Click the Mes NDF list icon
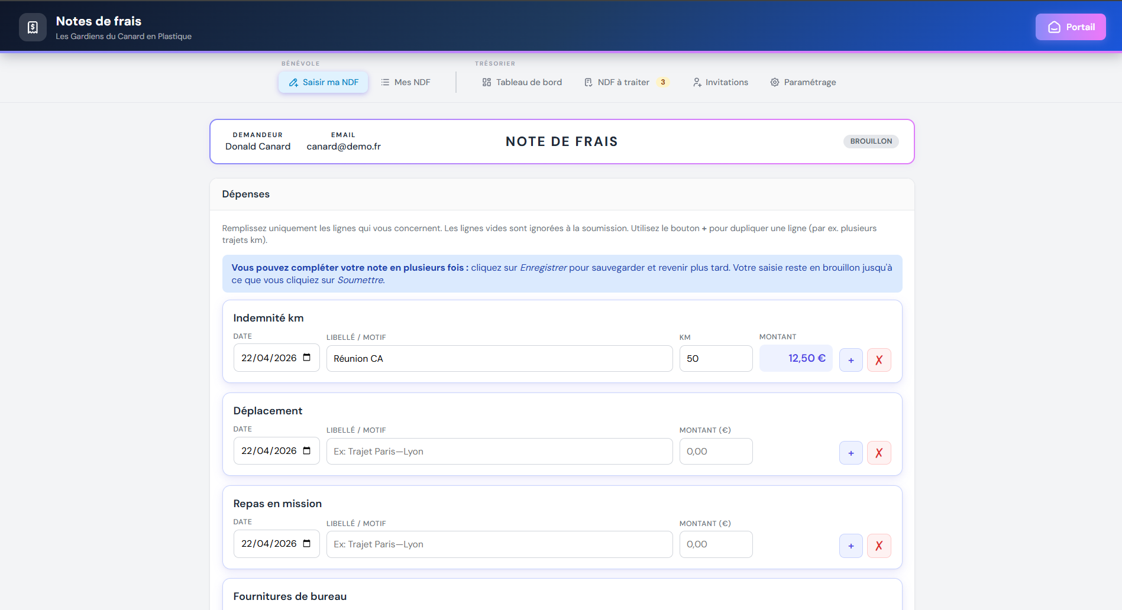The image size is (1122, 610). (x=385, y=82)
